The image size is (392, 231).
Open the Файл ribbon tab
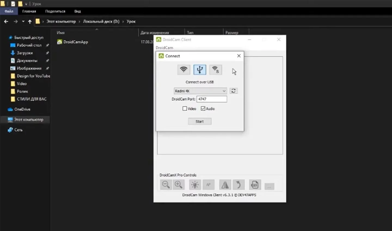pyautogui.click(x=9, y=11)
